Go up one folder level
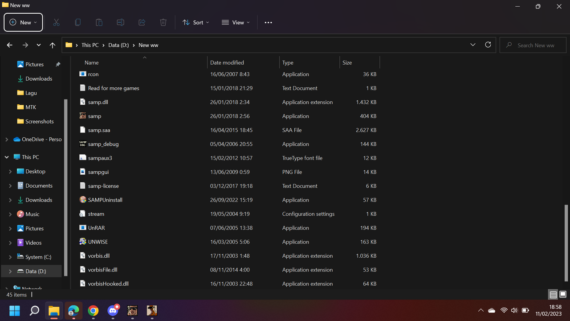Image resolution: width=570 pixels, height=321 pixels. [x=53, y=45]
